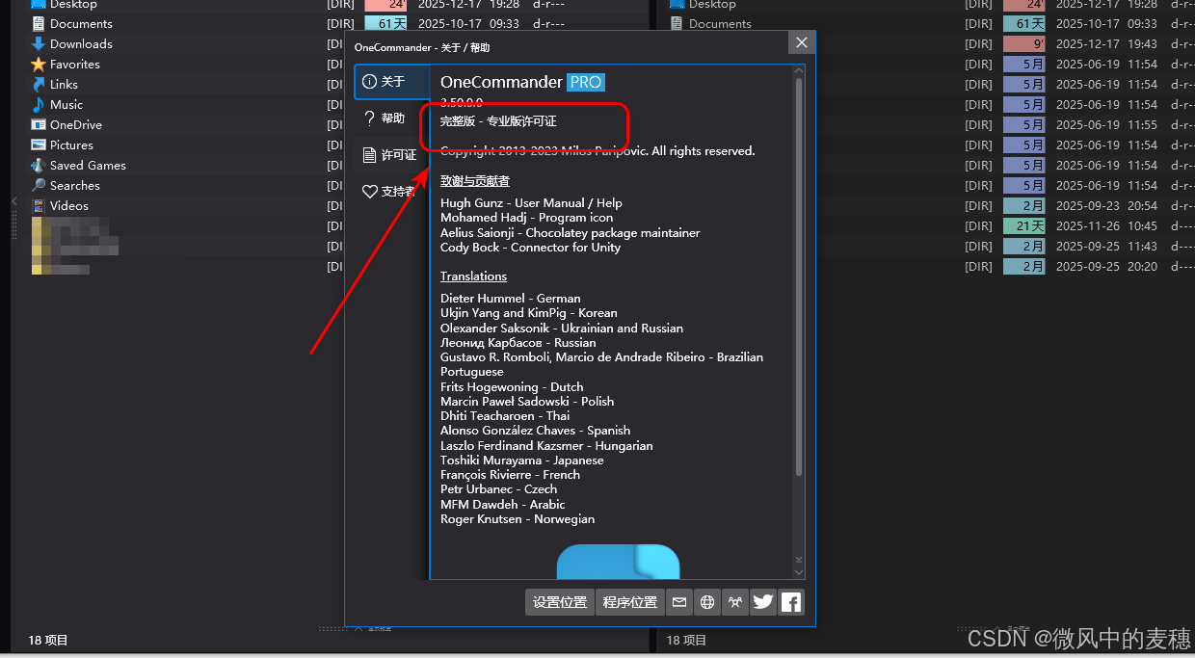This screenshot has height=658, width=1195.
Task: Click the Saved Games icon
Action: (39, 165)
